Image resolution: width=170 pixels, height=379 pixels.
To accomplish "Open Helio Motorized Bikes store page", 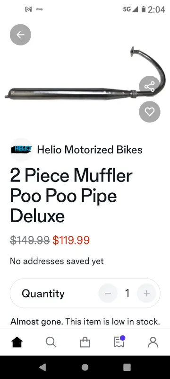I will 90,150.
